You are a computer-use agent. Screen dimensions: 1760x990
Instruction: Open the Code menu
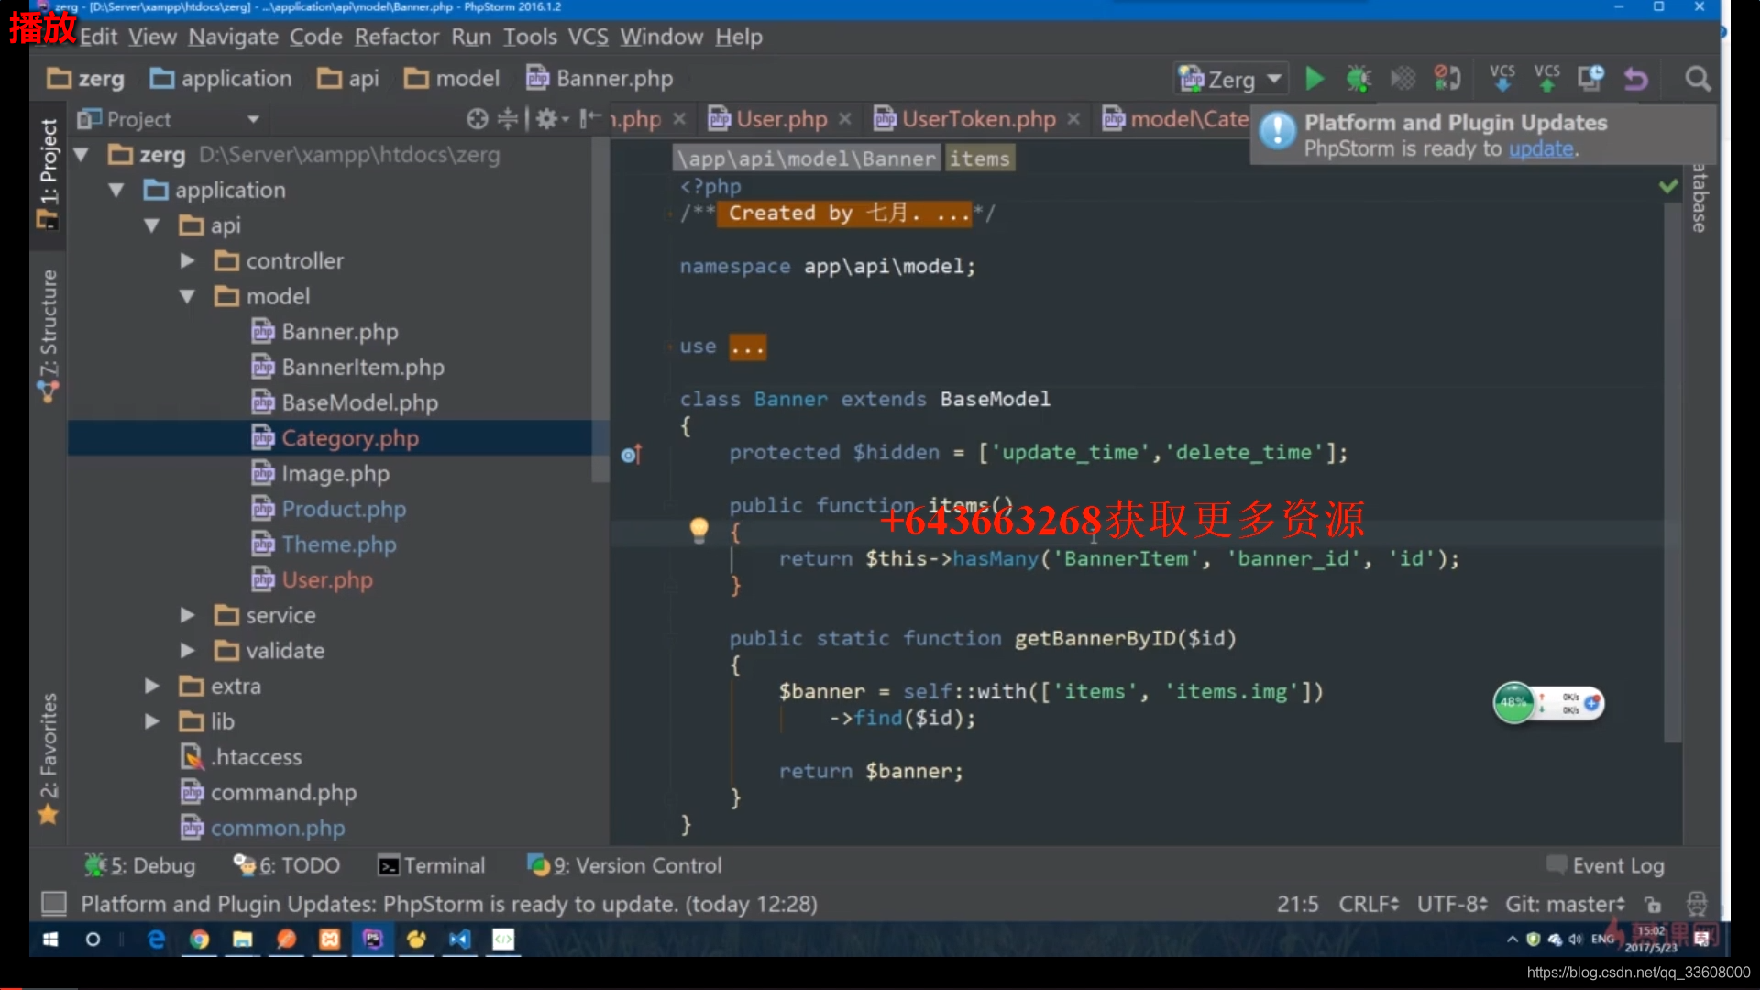tap(316, 37)
